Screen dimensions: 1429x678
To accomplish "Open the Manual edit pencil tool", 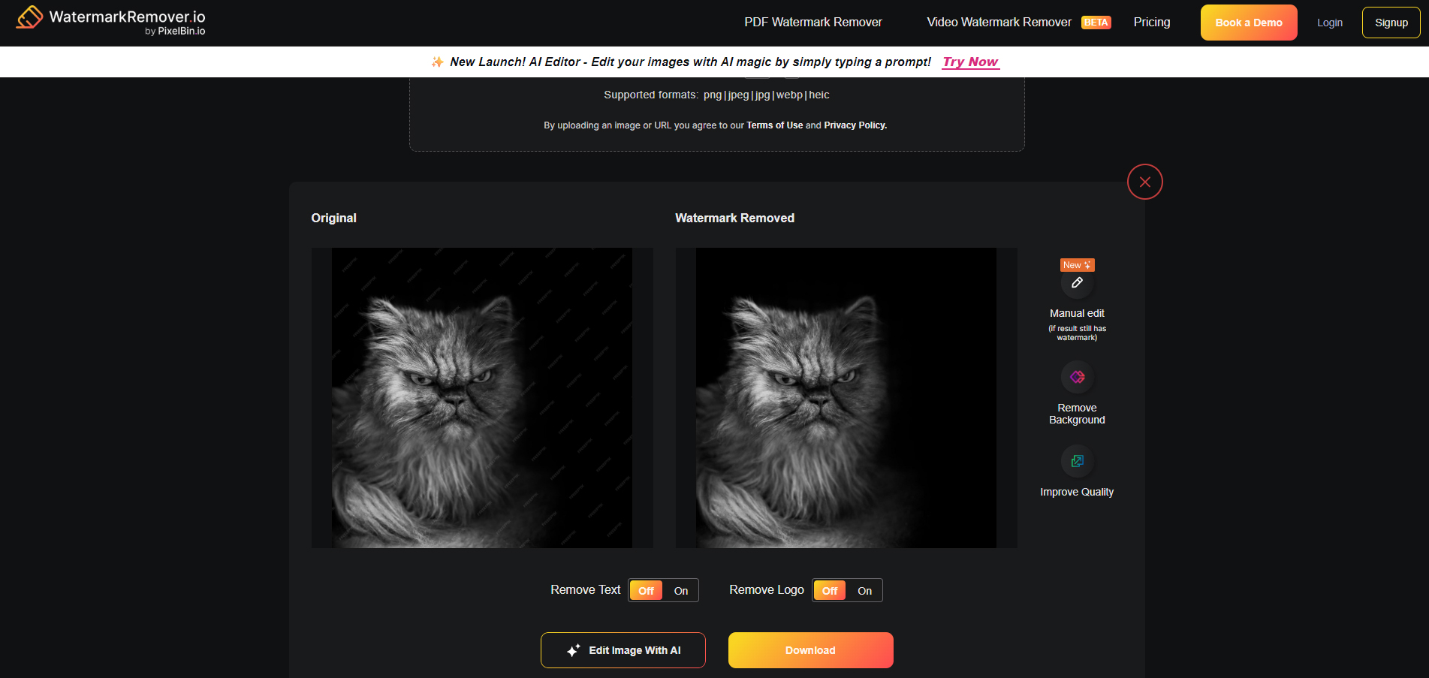I will (x=1077, y=283).
